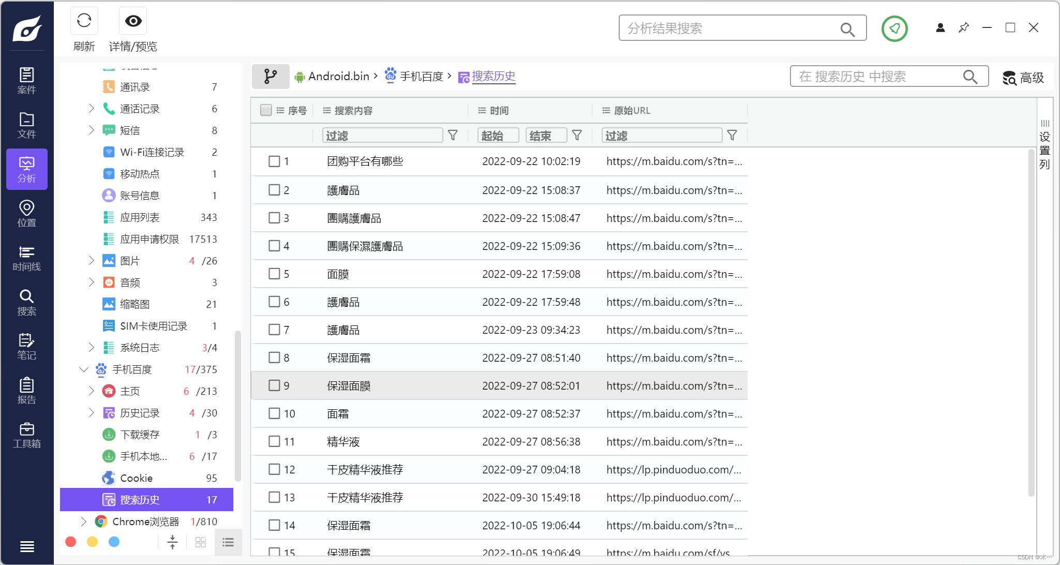Click the refresh (刷新) icon
Viewport: 1060px width, 565px height.
pyautogui.click(x=84, y=21)
